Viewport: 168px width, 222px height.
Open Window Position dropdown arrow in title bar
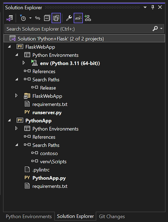[145, 7]
